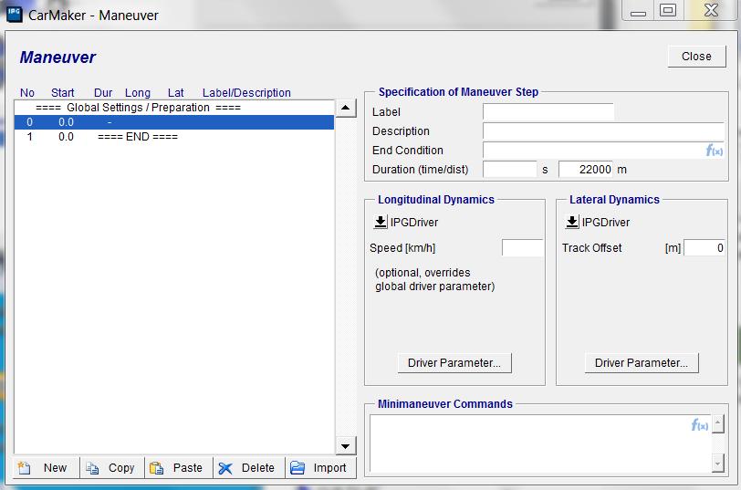
Task: Click the f(x) icon in Minimaneuver Commands
Action: click(x=699, y=425)
